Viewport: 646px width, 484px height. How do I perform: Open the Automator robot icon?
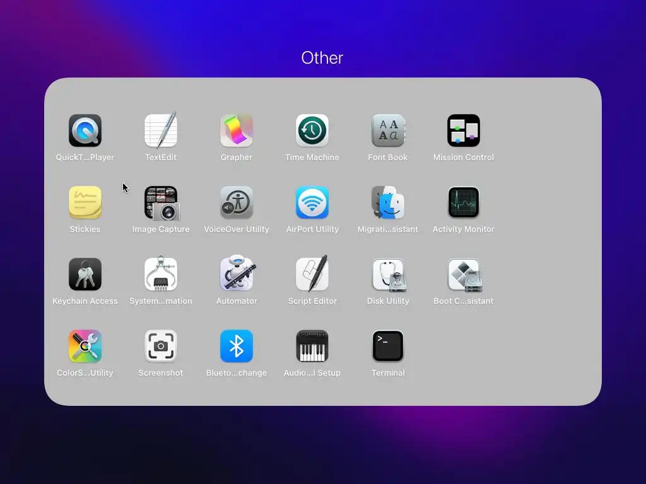coord(237,274)
